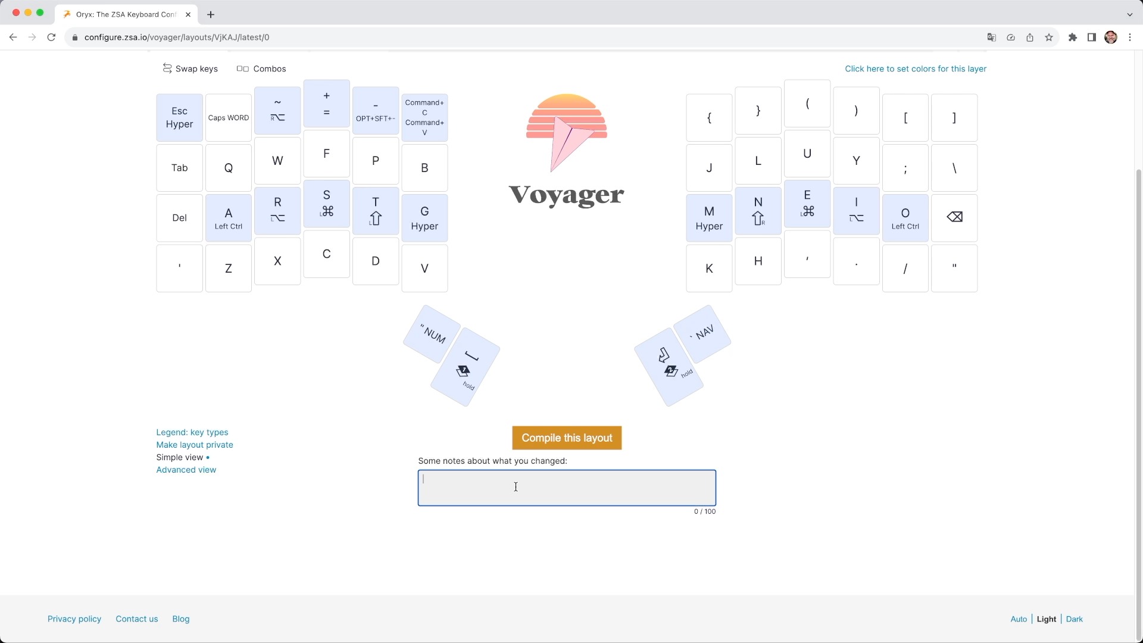Click Compile this layout button
The image size is (1143, 643).
coord(567,438)
